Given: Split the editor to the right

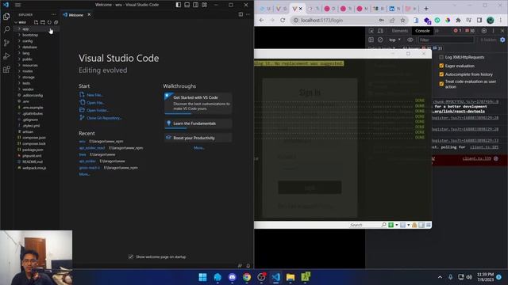Looking at the screenshot, I should [241, 14].
